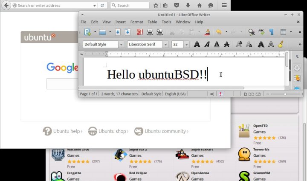This screenshot has width=307, height=181.
Task: Open the Insert menu
Action: coord(120,22)
